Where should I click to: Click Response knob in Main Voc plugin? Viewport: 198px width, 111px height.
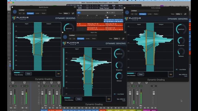[119, 65]
